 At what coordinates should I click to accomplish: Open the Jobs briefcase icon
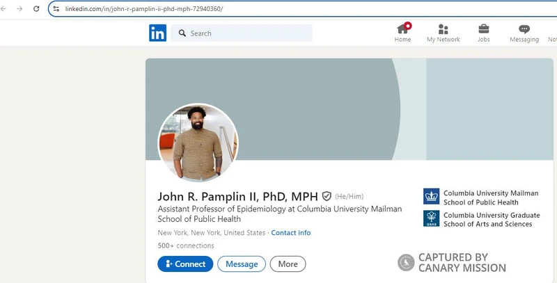pyautogui.click(x=483, y=29)
